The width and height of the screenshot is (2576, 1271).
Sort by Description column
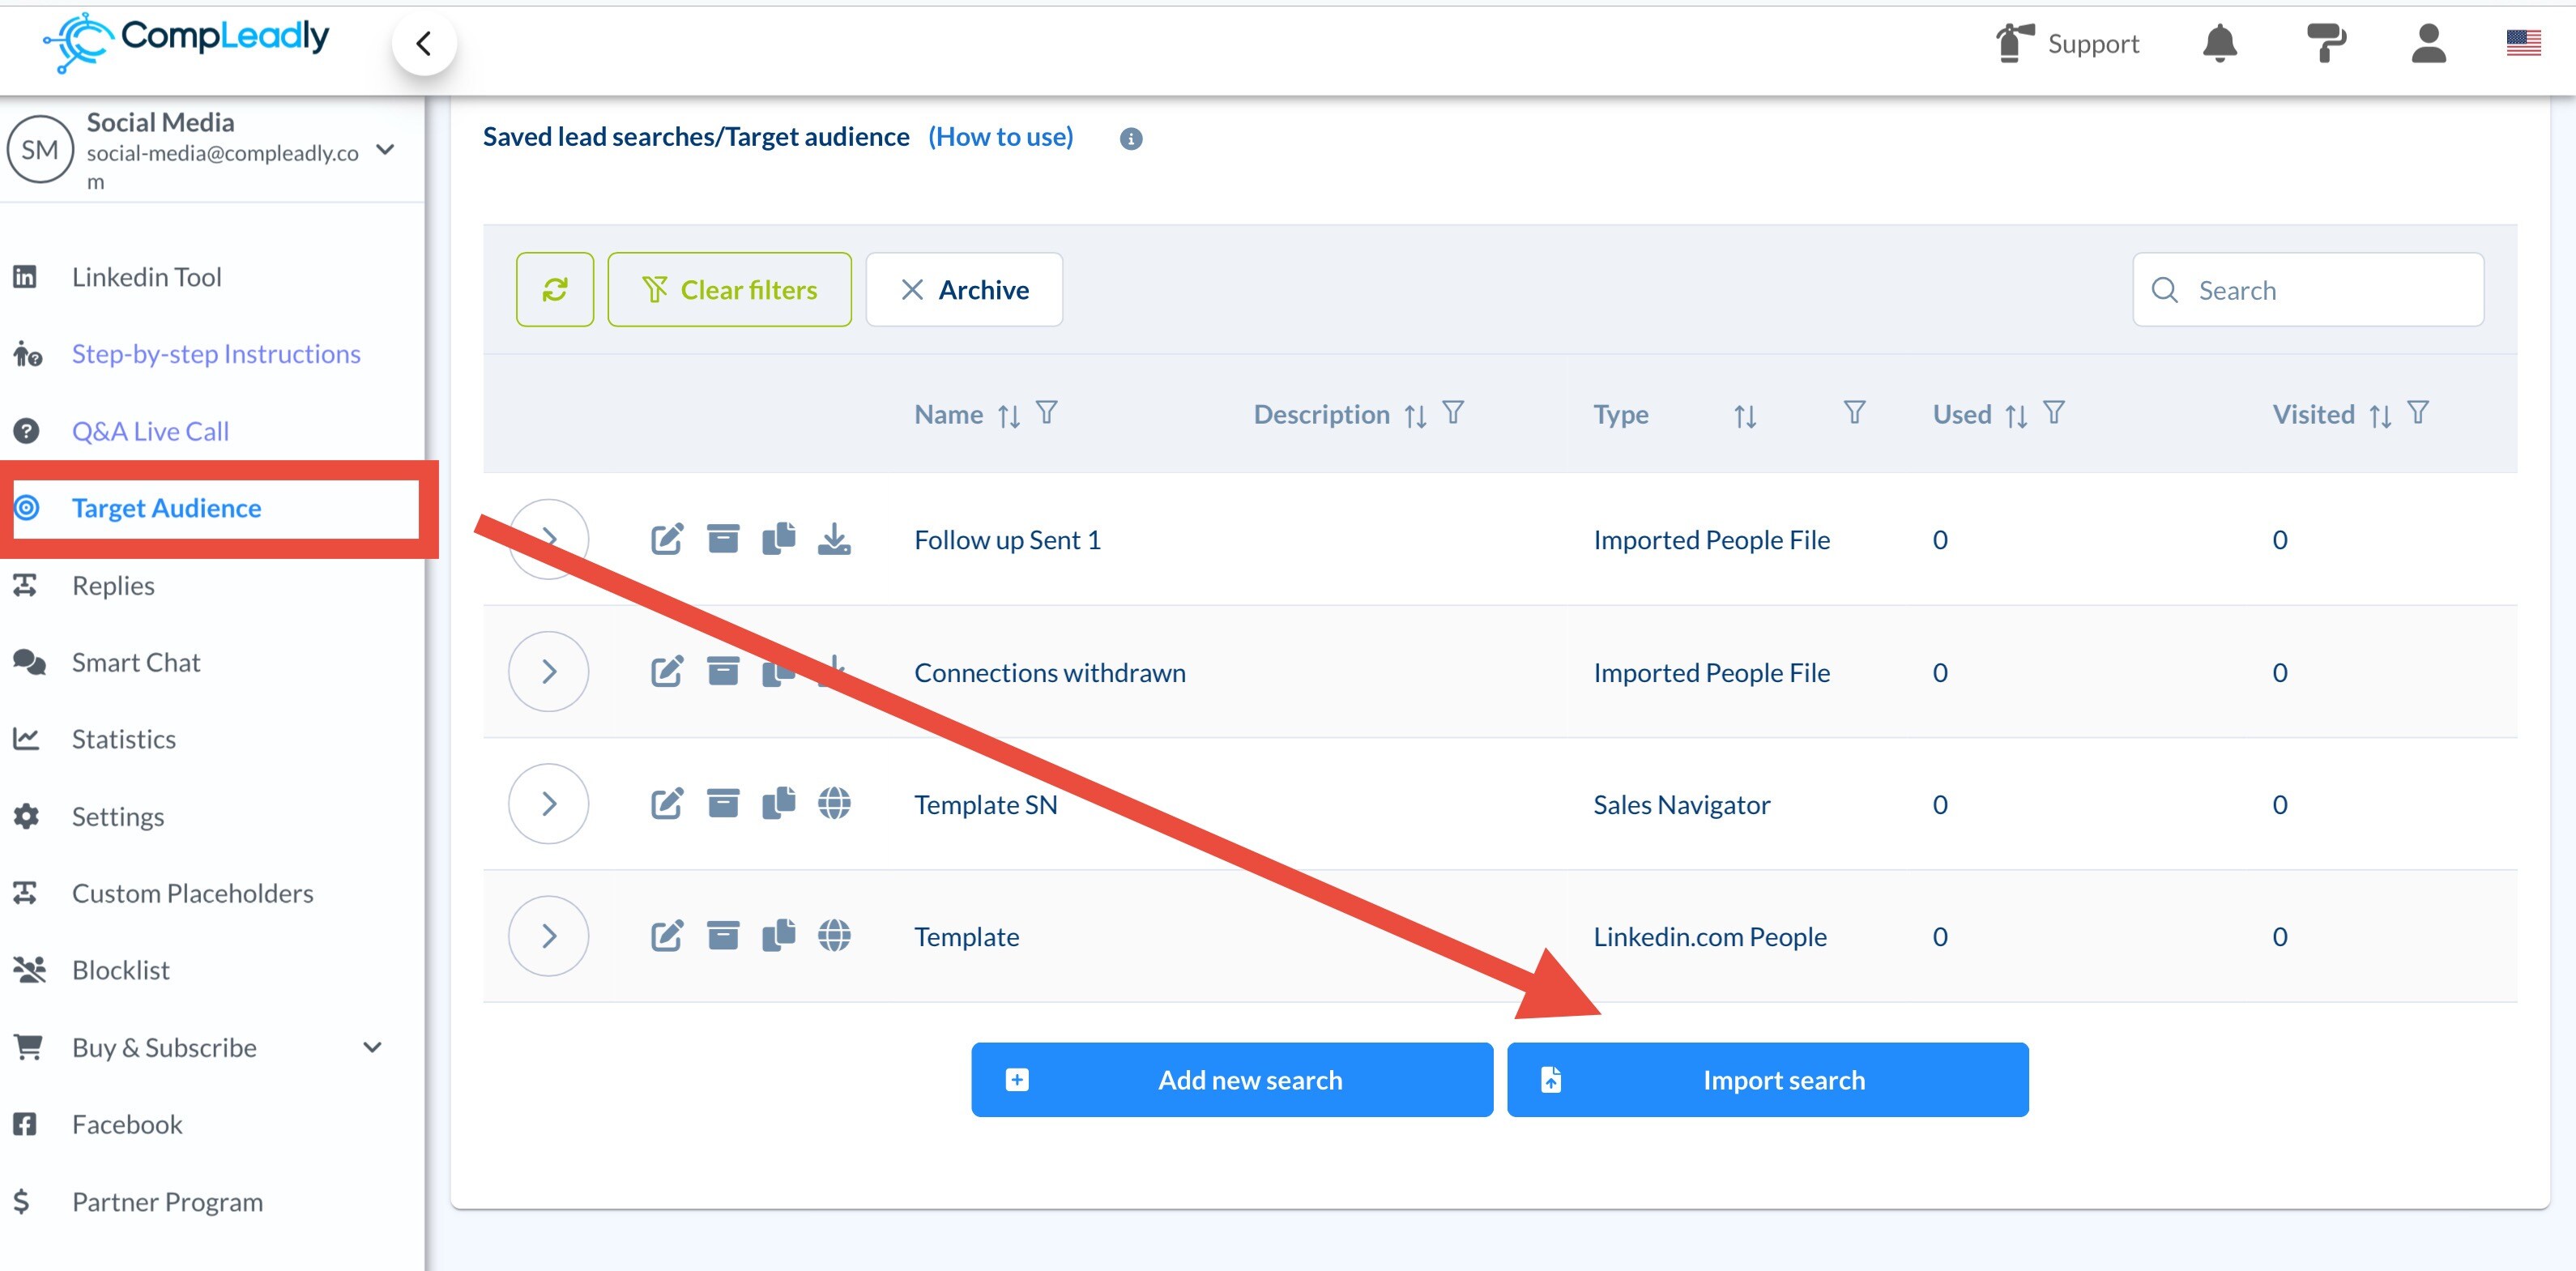1415,415
